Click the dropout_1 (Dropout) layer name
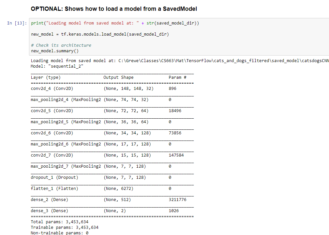This screenshot has height=235, width=329. 54,177
